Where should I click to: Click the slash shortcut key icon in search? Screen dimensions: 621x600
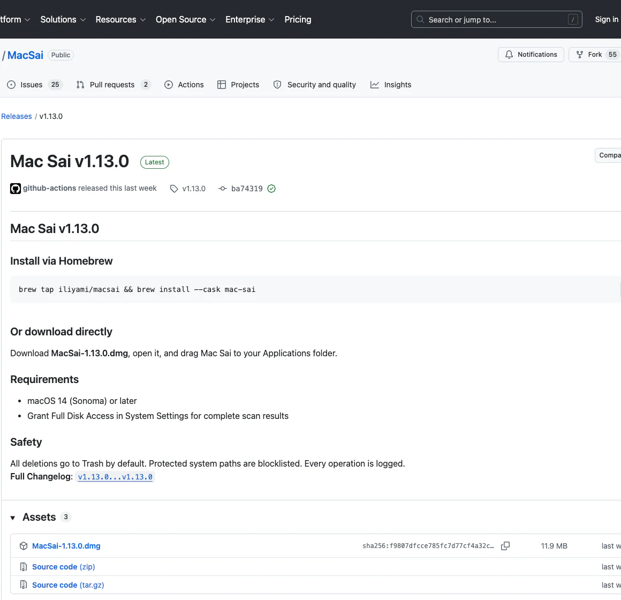coord(573,19)
